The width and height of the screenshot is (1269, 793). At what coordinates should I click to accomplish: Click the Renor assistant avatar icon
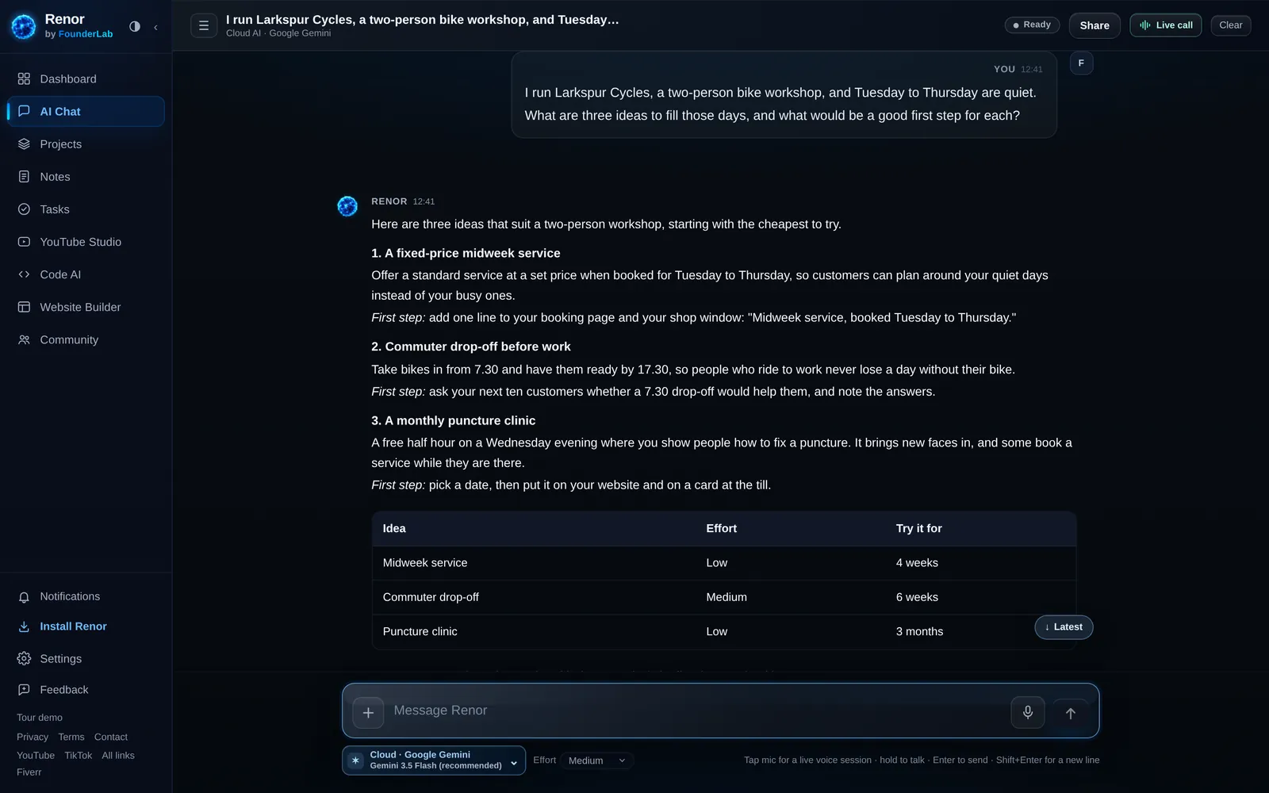(x=347, y=206)
